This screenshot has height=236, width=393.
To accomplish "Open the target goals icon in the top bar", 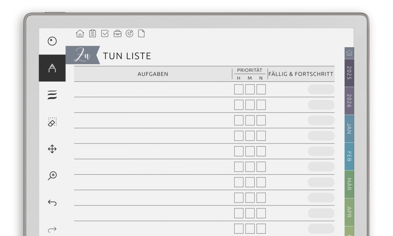I will coord(129,33).
